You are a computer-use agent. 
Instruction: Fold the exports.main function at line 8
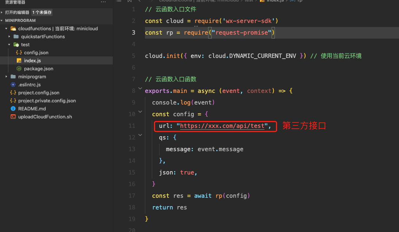tap(140, 89)
